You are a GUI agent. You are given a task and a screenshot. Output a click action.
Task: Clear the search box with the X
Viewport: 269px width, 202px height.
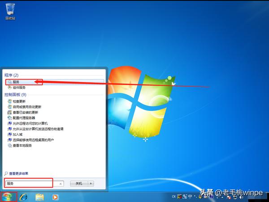coord(61,184)
